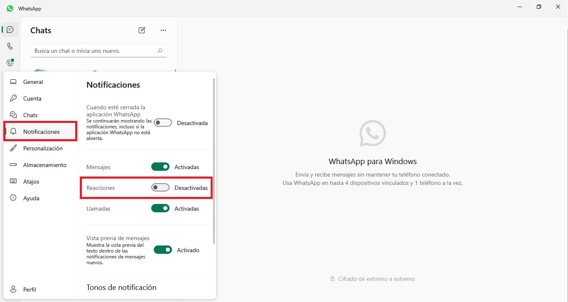
Task: Open Cuenta settings section
Action: pos(41,98)
